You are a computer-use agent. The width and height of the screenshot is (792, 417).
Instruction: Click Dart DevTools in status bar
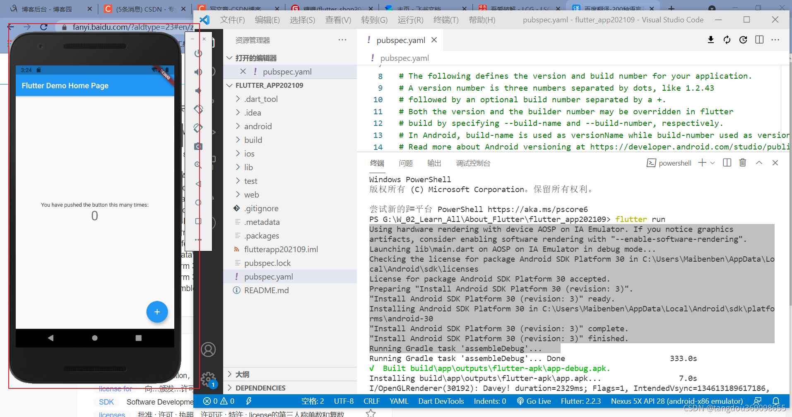point(441,401)
